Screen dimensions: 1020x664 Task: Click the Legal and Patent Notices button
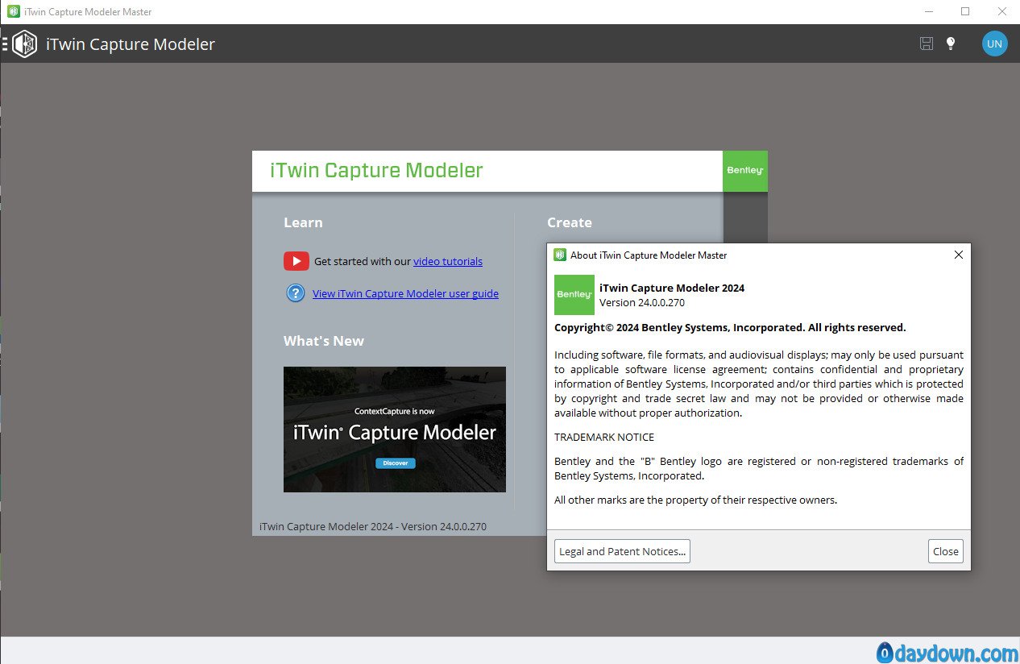tap(622, 551)
